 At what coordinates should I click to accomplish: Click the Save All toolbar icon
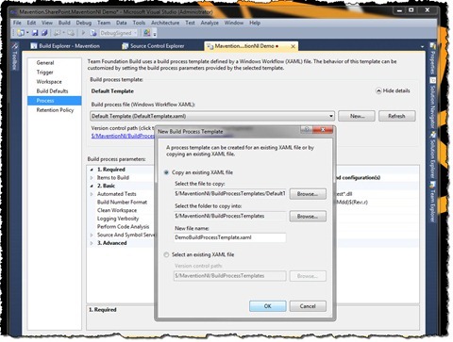pyautogui.click(x=44, y=33)
